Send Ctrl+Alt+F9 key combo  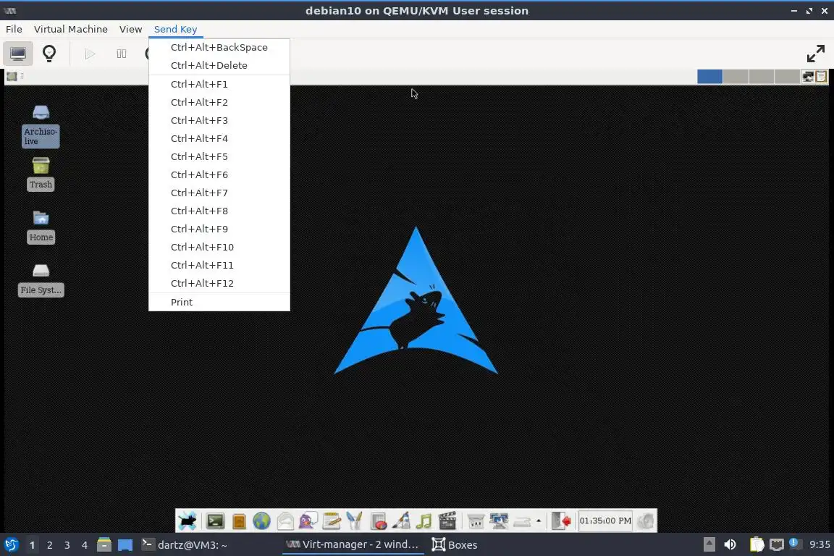coord(219,229)
